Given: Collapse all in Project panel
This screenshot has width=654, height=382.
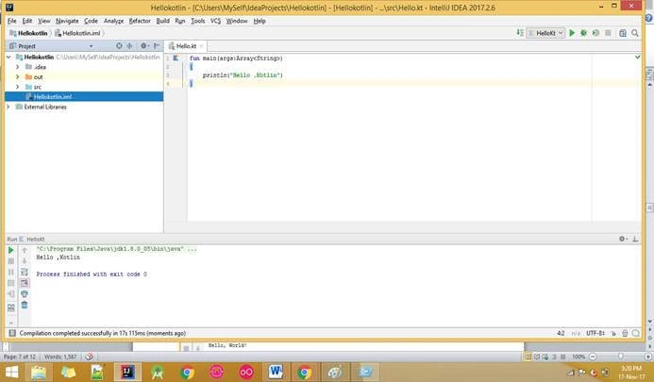Looking at the screenshot, I should (129, 46).
